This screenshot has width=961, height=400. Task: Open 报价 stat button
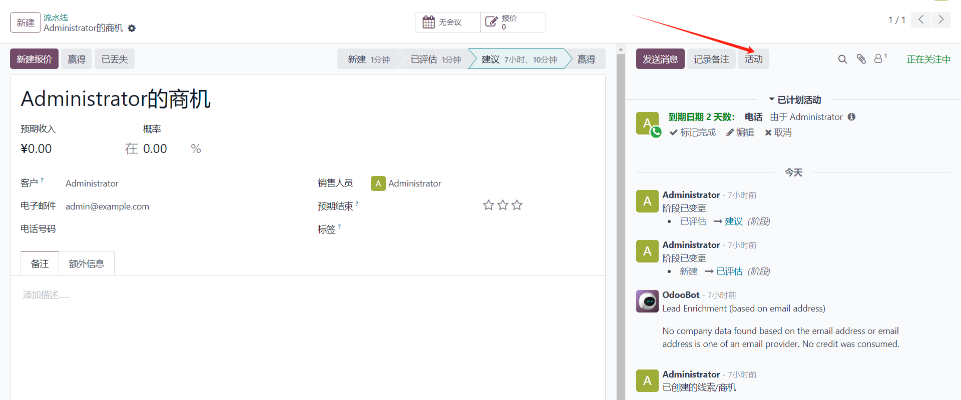pyautogui.click(x=513, y=22)
